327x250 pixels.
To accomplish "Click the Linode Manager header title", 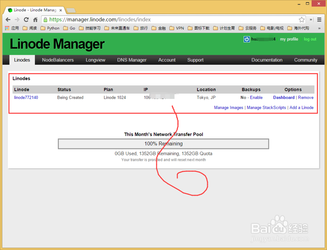I will point(57,44).
